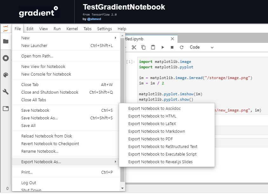This screenshot has width=268, height=194.
Task: Choose Log Out
Action: [x=66, y=183]
